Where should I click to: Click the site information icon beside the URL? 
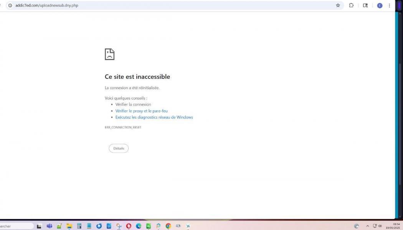10,5
